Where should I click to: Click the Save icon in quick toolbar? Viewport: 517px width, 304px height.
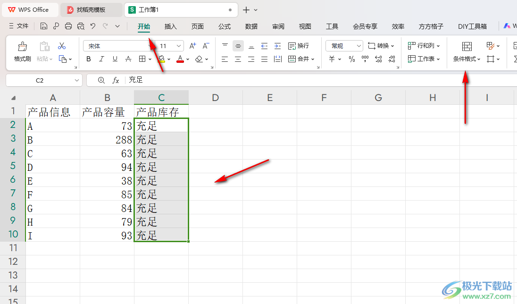tap(43, 26)
